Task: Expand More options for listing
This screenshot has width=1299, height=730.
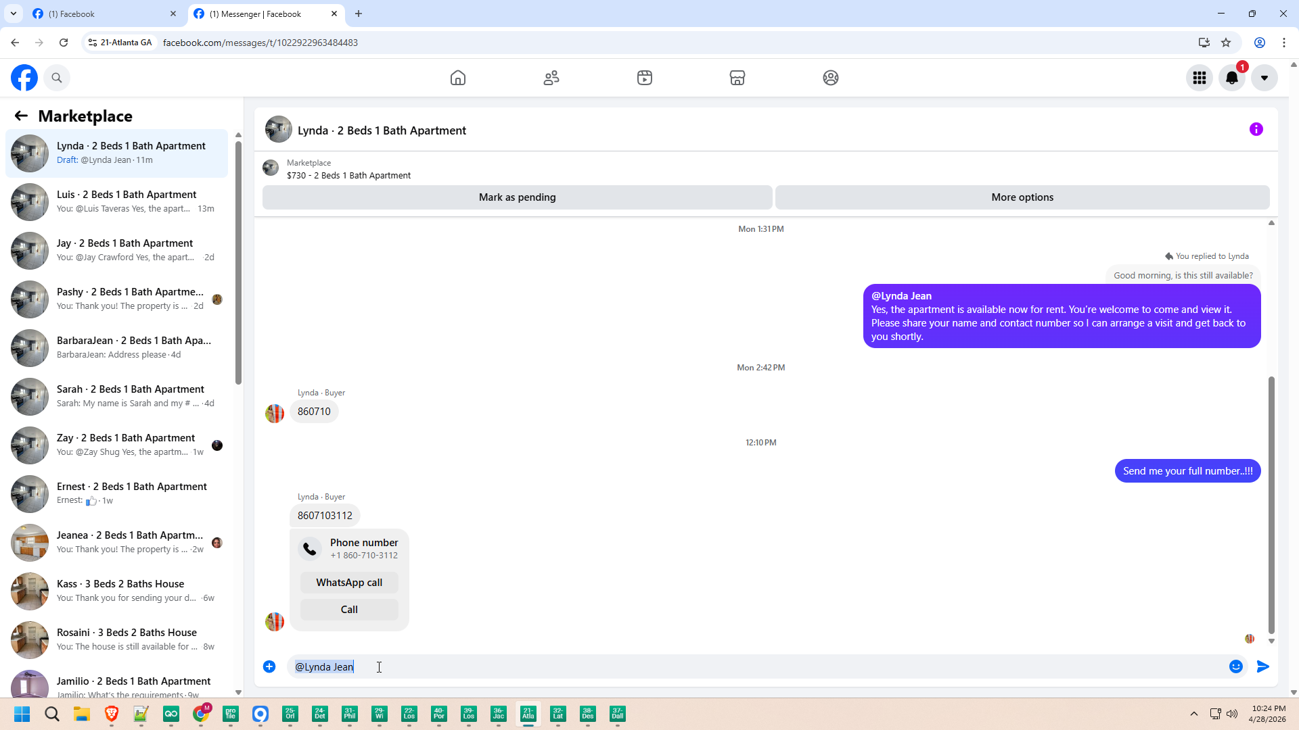Action: [x=1022, y=197]
